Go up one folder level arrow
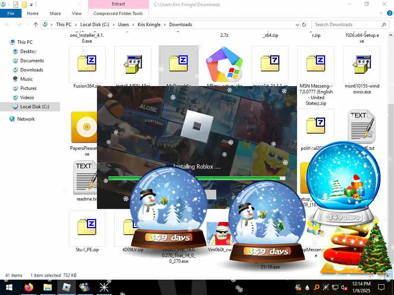The image size is (394, 295). (x=36, y=25)
